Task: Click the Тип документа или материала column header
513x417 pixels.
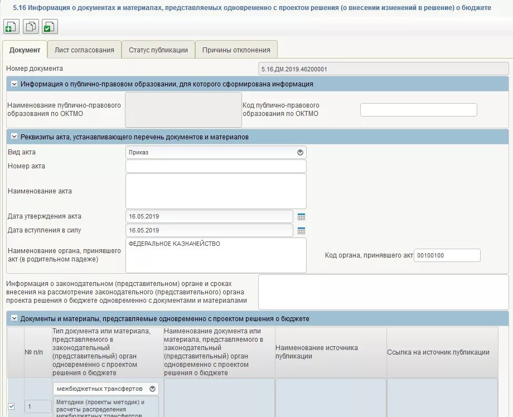Action: pos(108,352)
